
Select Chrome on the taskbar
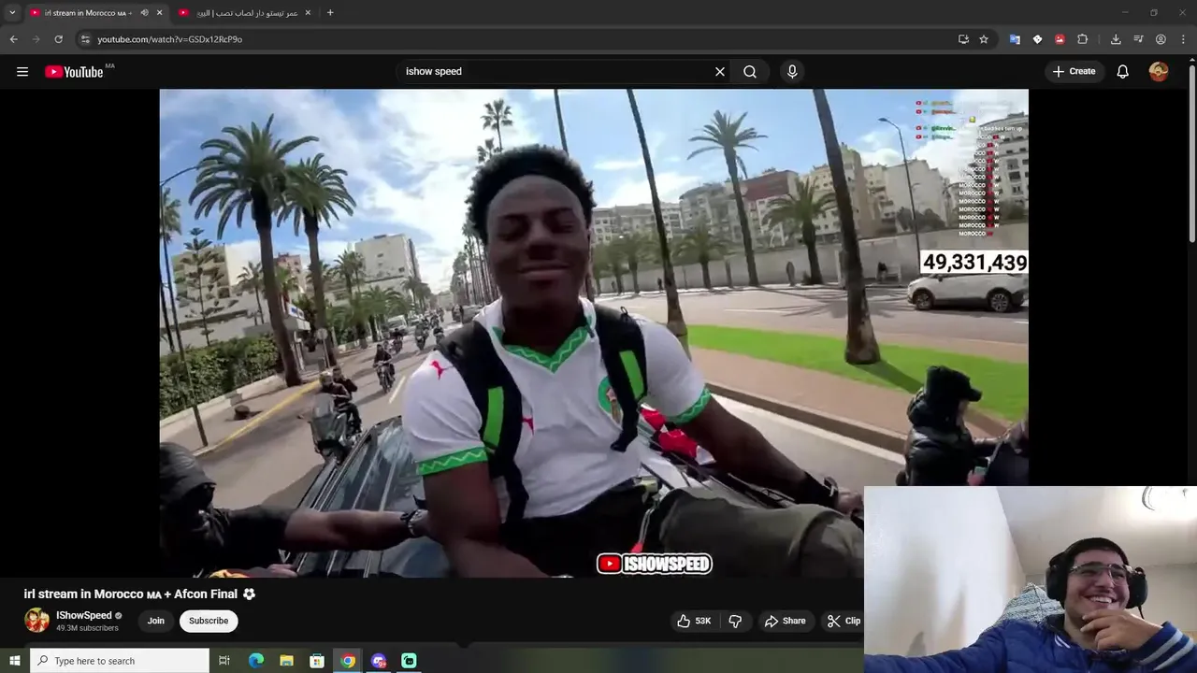(x=348, y=661)
